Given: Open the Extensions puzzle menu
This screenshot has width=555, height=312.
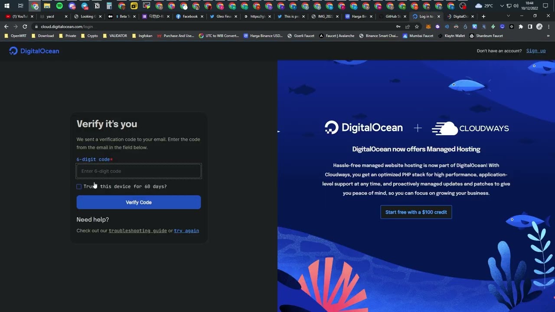Looking at the screenshot, I should point(521,26).
